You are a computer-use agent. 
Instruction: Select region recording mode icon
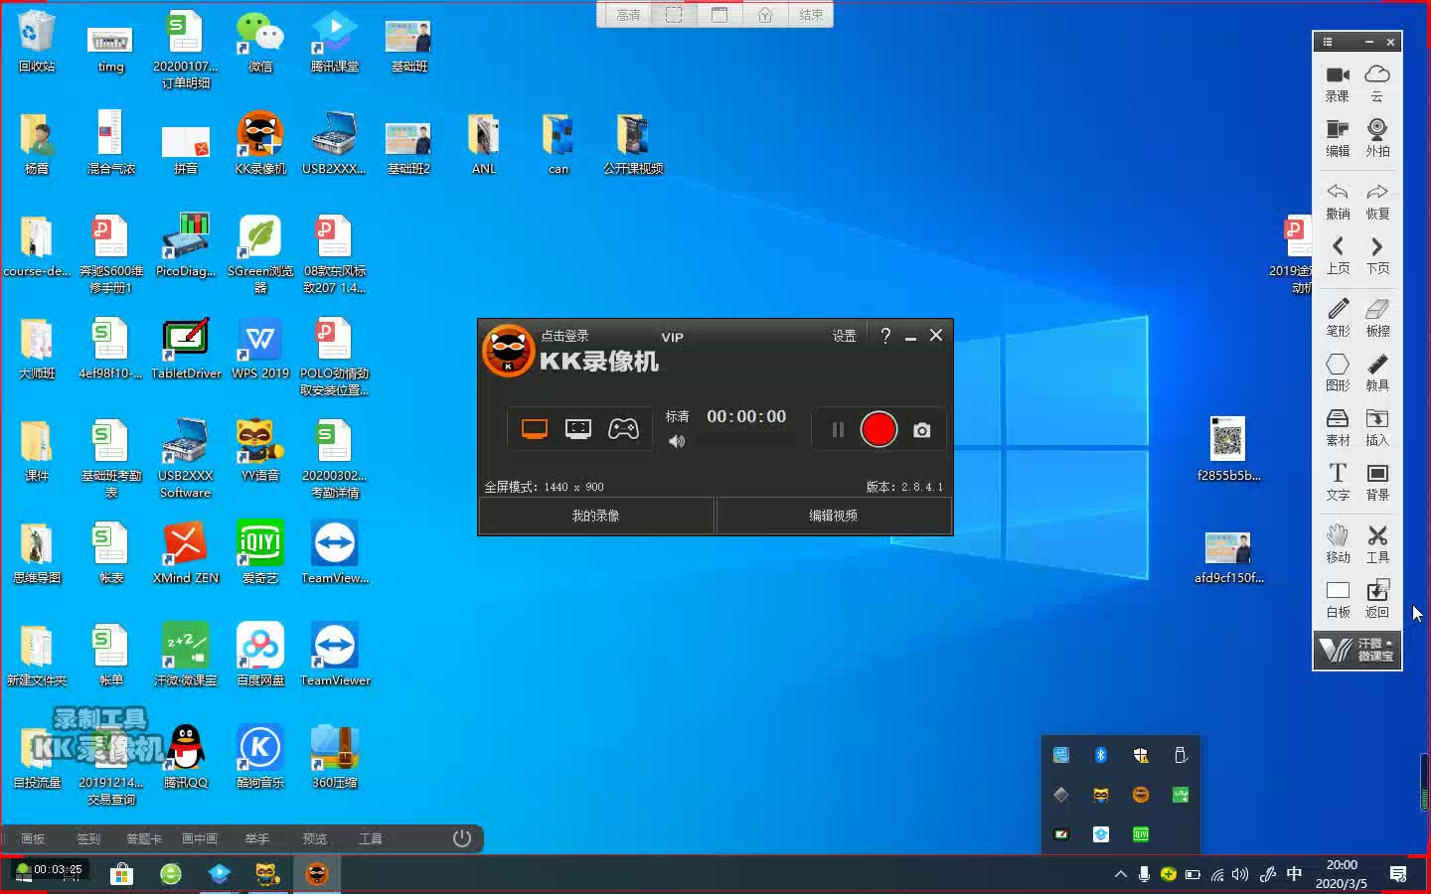(x=578, y=429)
